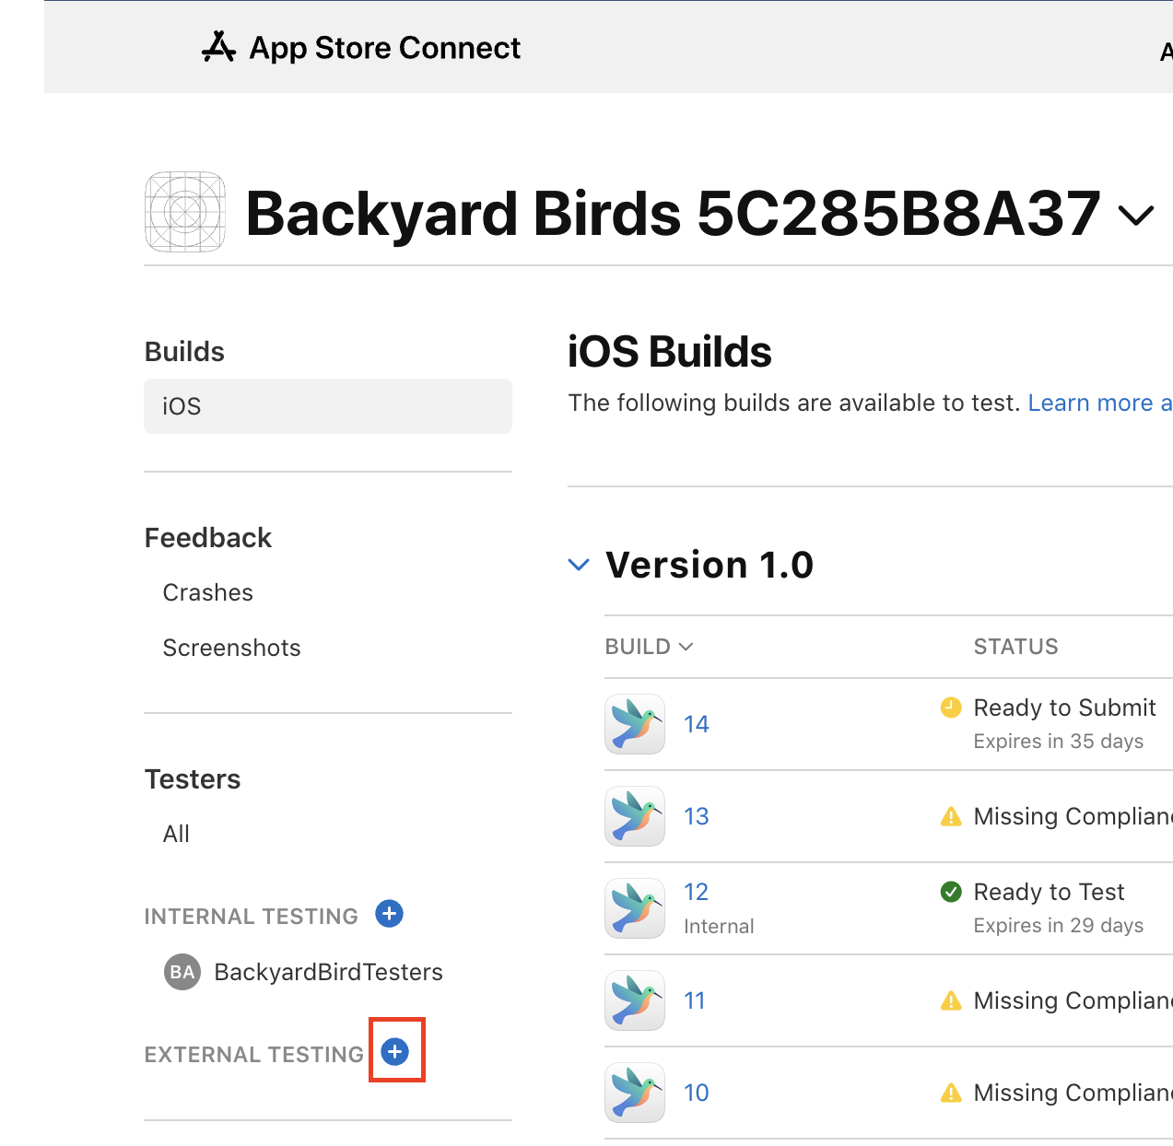Screen dimensions: 1173x1146
Task: Click the Backyard Birds 5C285B8A37 title
Action: [x=673, y=214]
